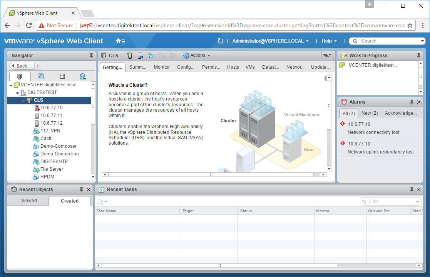
Task: Open the Filter dropdown arrow in Recent Tasks
Action: pyautogui.click(x=418, y=201)
